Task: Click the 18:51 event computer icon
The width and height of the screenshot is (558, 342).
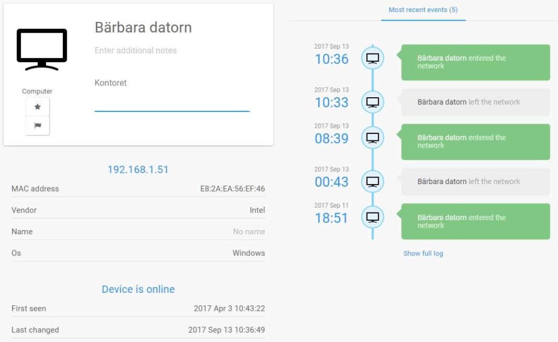Action: tap(373, 217)
